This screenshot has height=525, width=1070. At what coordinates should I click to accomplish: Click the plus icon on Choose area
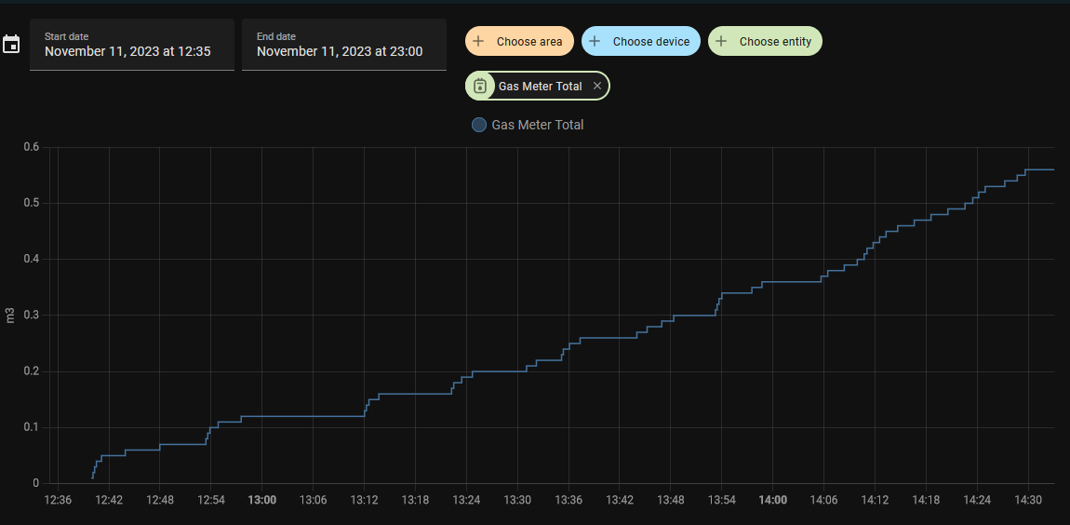click(478, 42)
